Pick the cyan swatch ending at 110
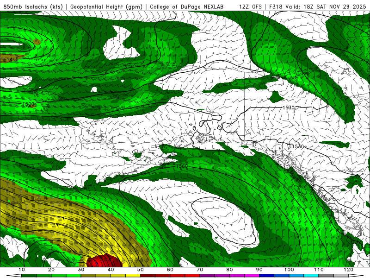This screenshot has width=370, height=278. (311, 276)
